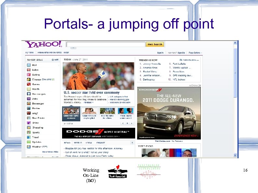
Task: Go to previous story in carousel
Action: pos(123,123)
